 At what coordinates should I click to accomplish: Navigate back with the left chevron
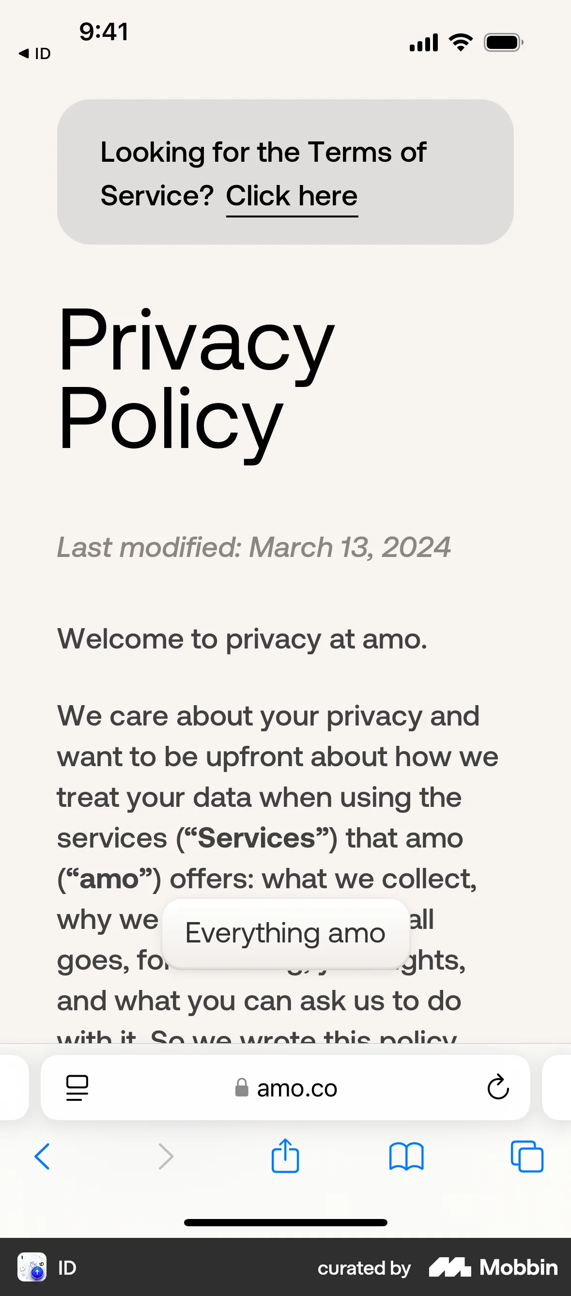coord(43,1155)
